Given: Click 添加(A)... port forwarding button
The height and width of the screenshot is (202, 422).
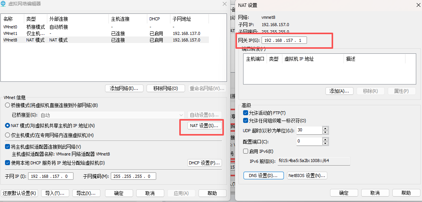Looking at the screenshot, I should click(339, 91).
